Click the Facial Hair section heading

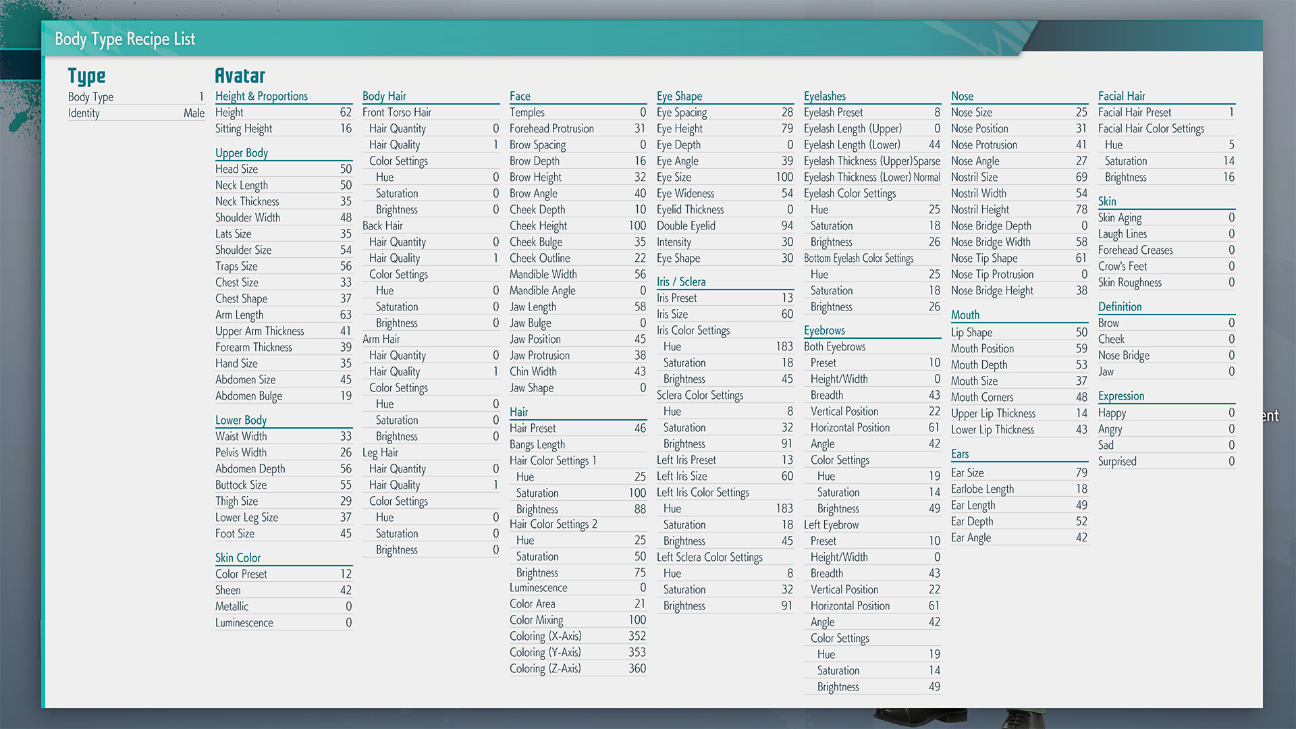(x=1121, y=96)
